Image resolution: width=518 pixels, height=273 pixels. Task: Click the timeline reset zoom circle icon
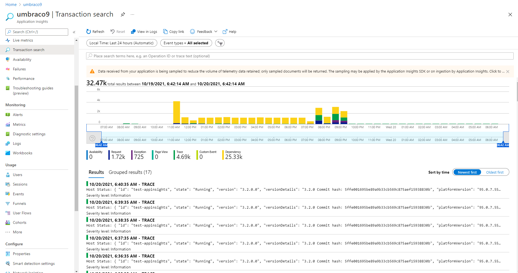pos(92,138)
